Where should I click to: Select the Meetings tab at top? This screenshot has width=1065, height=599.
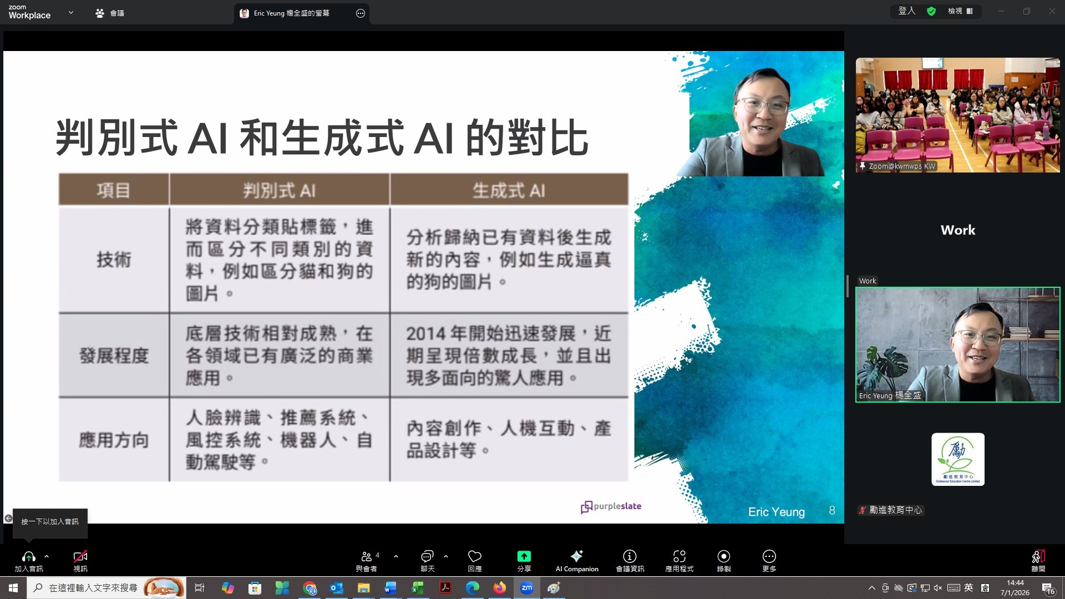[x=110, y=13]
